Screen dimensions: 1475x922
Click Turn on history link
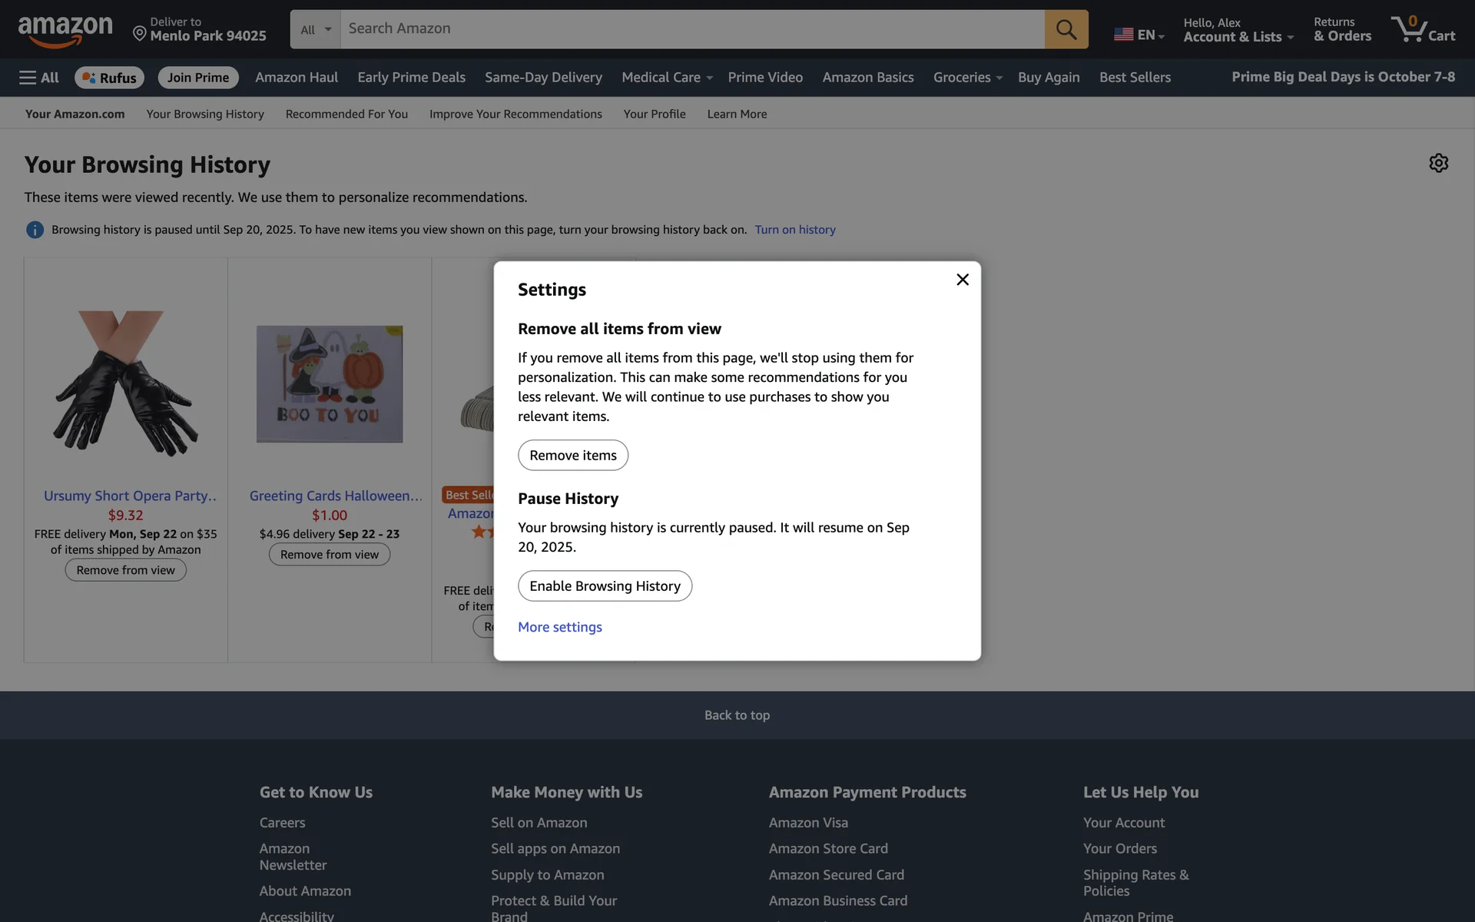794,230
